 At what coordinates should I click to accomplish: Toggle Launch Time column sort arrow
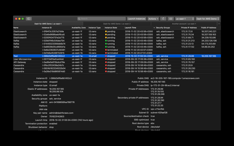[154, 28]
